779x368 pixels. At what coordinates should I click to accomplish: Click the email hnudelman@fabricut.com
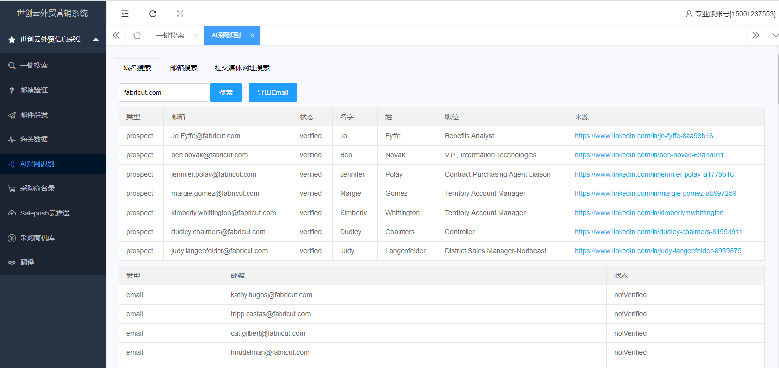pyautogui.click(x=270, y=352)
